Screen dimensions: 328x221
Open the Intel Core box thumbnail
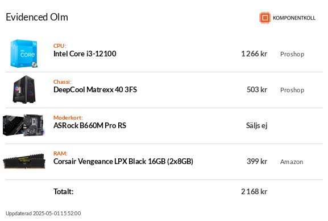tap(24, 54)
